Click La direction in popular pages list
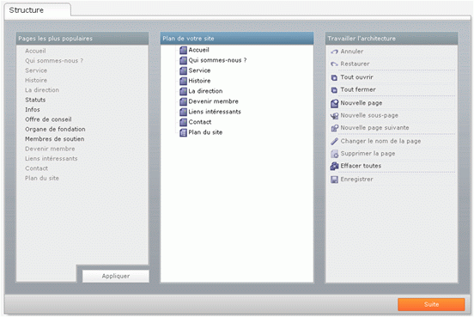This screenshot has height=317, width=474. 42,90
